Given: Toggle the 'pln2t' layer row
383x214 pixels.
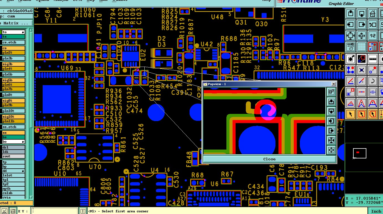Looking at the screenshot, I should (x=13, y=53).
